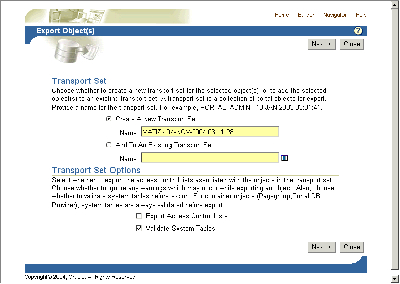Click the Transport Set Options heading
The height and width of the screenshot is (284, 400).
point(96,170)
